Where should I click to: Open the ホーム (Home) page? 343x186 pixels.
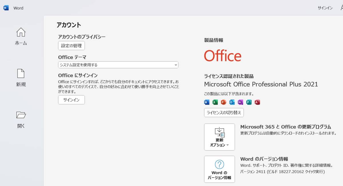coord(21,37)
